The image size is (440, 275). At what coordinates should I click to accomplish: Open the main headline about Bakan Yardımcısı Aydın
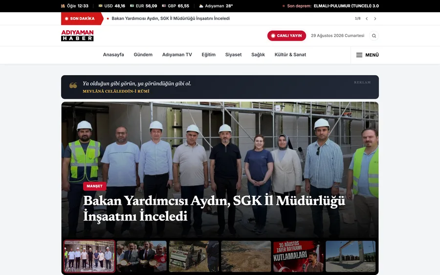click(214, 208)
